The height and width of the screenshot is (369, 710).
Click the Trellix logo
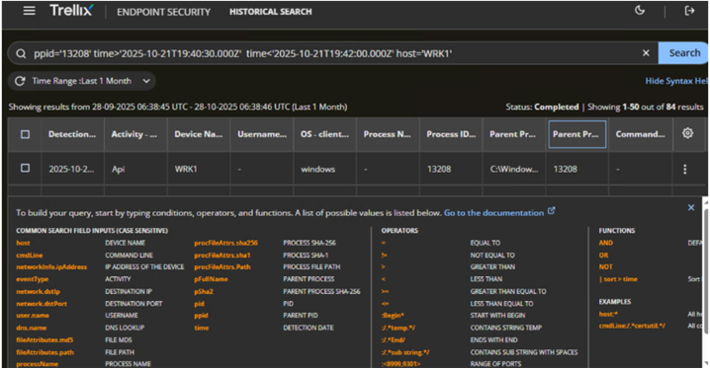[71, 11]
